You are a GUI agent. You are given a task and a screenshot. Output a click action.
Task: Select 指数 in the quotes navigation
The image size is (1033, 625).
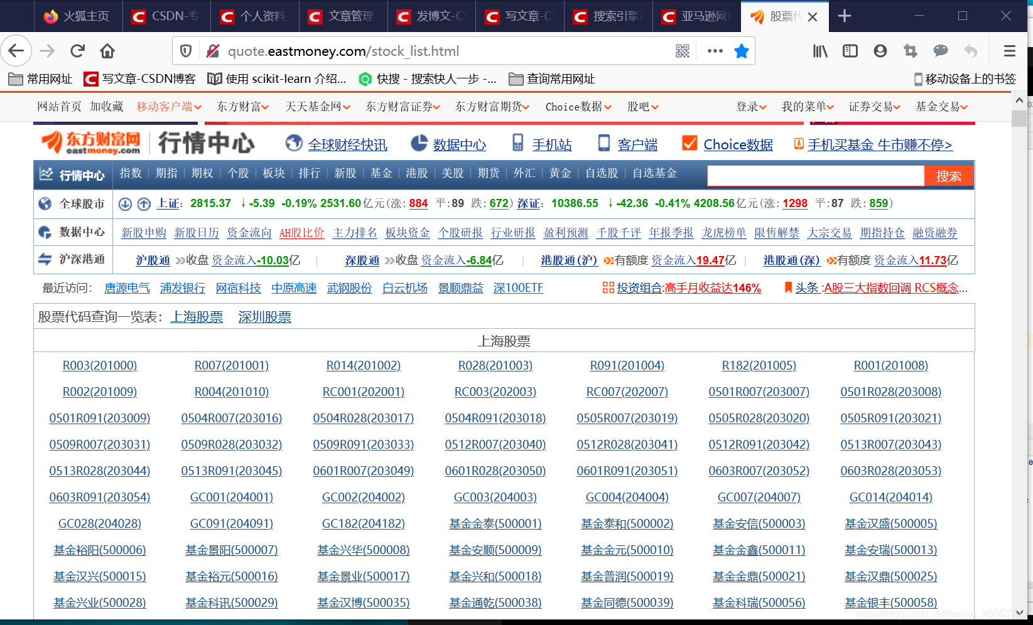coord(131,173)
